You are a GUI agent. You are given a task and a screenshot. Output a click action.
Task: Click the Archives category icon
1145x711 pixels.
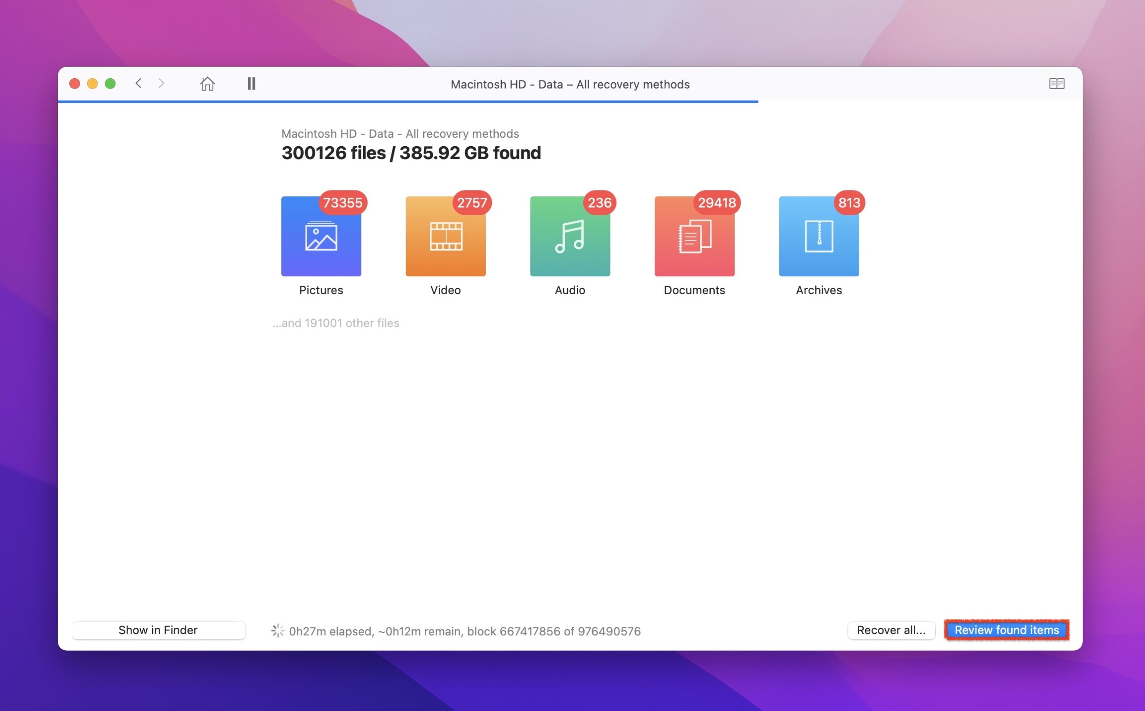(x=819, y=235)
